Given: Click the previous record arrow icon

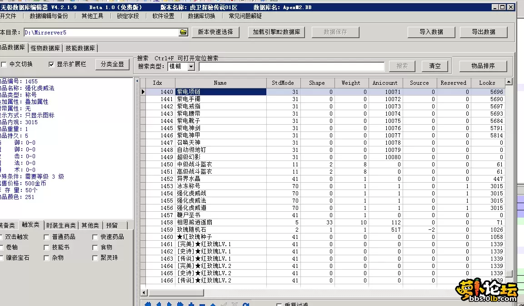Looking at the screenshot, I should point(159,304).
